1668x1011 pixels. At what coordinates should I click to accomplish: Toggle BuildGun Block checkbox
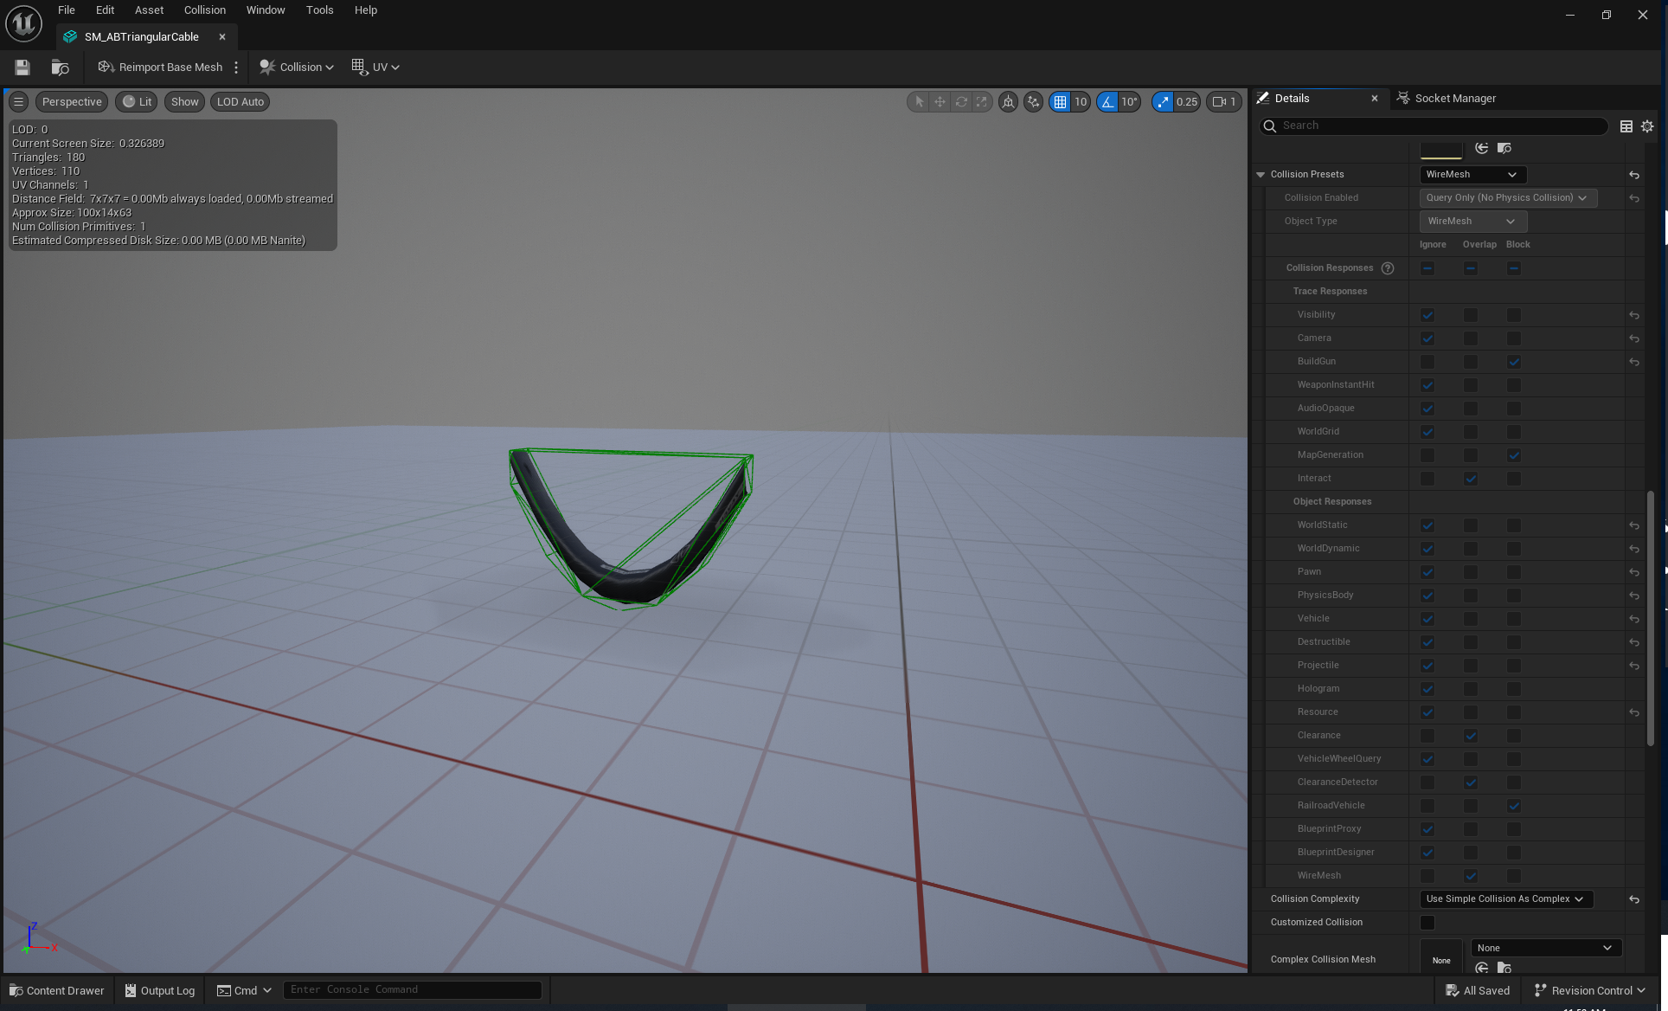click(1513, 362)
